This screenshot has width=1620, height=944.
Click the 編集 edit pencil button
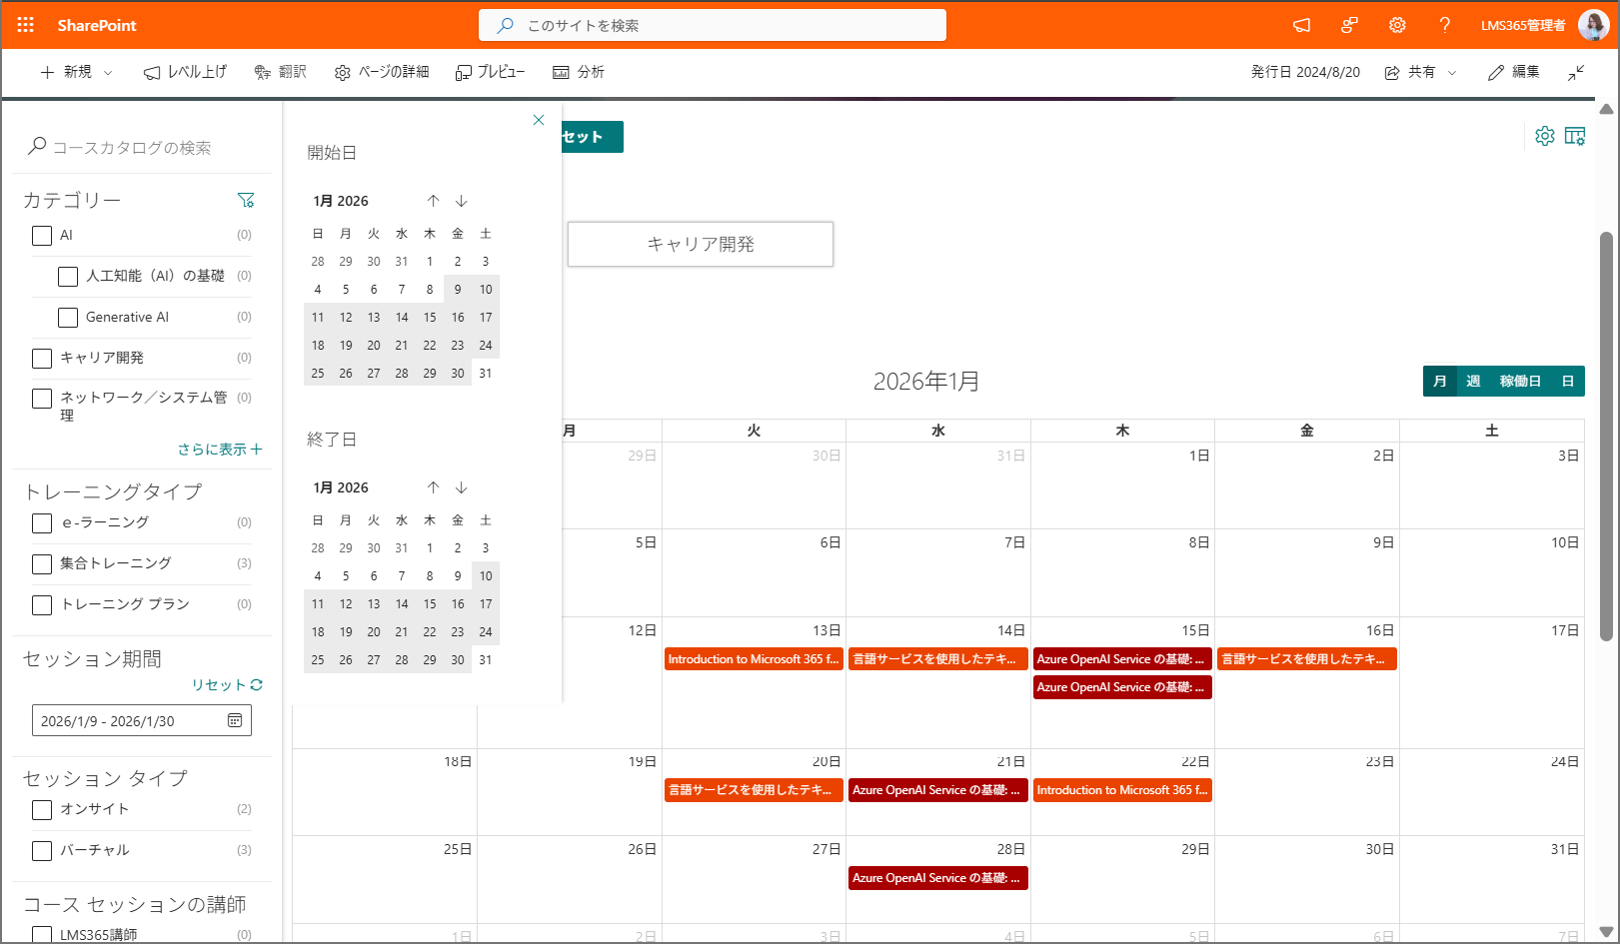pos(1513,72)
